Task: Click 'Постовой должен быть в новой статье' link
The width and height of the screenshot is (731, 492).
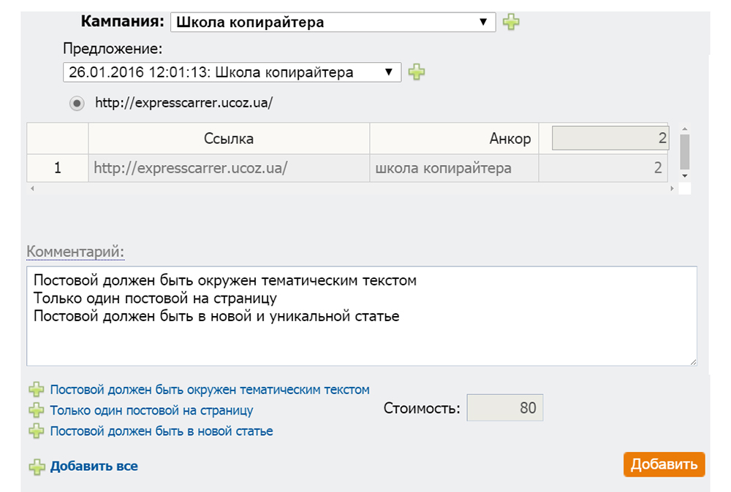Action: point(162,431)
